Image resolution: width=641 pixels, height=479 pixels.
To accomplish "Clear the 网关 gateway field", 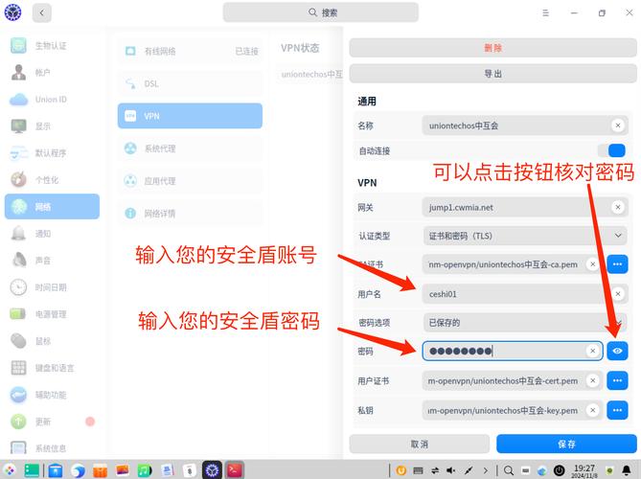I will (x=618, y=206).
